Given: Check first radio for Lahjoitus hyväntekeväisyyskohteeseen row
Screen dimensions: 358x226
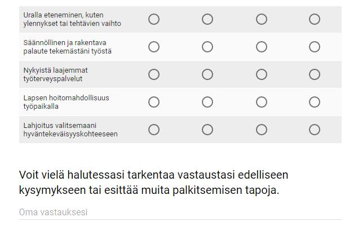Looking at the screenshot, I should tap(154, 130).
